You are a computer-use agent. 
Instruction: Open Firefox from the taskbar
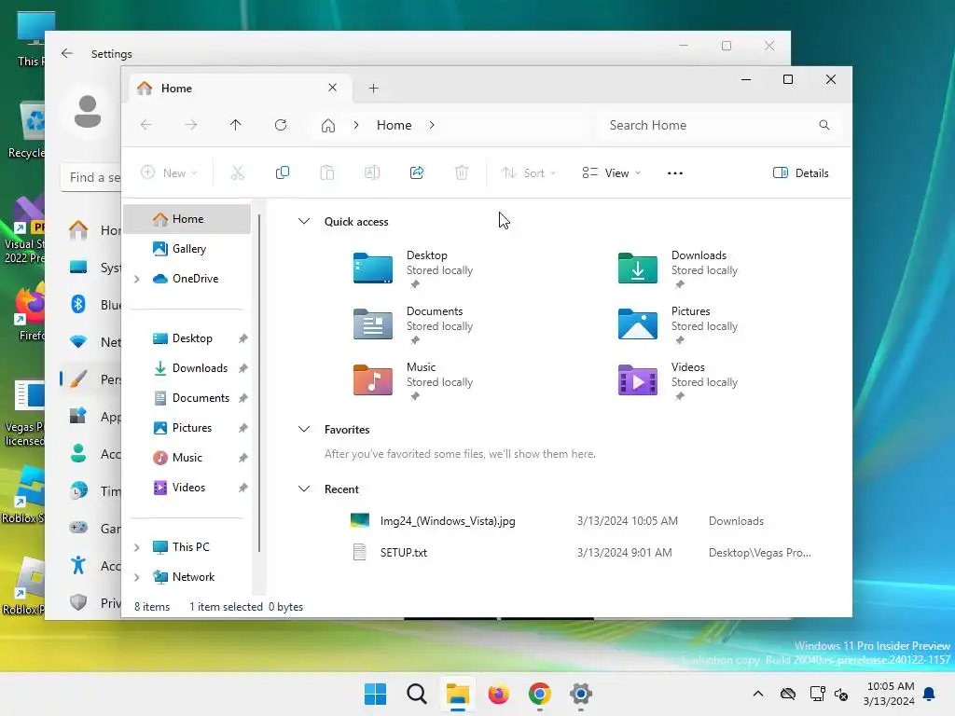point(498,694)
